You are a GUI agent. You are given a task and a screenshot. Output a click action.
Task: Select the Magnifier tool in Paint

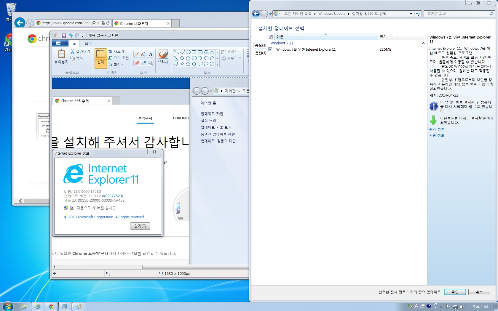151,63
